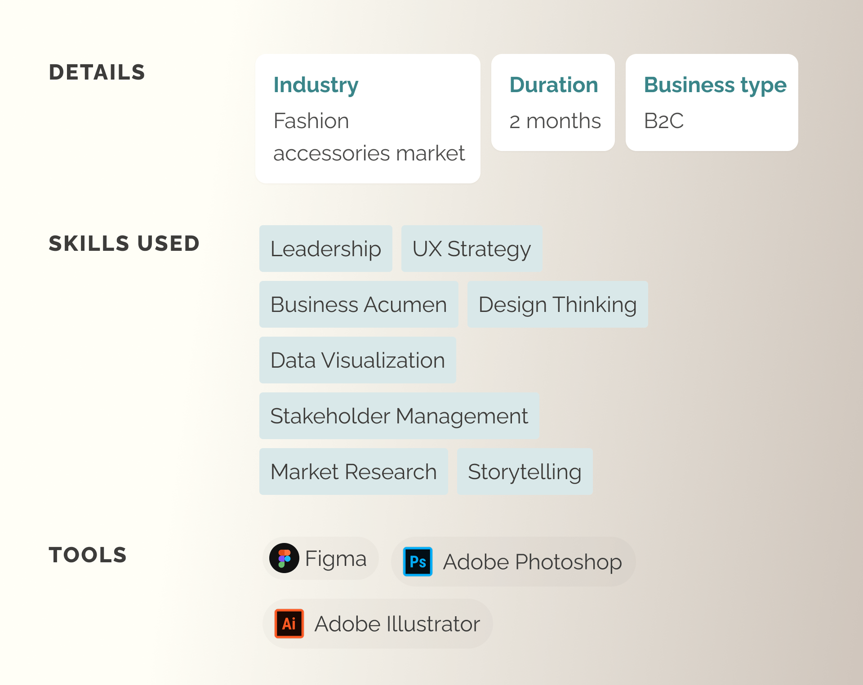Click the Adobe Photoshop tool label

pyautogui.click(x=532, y=562)
